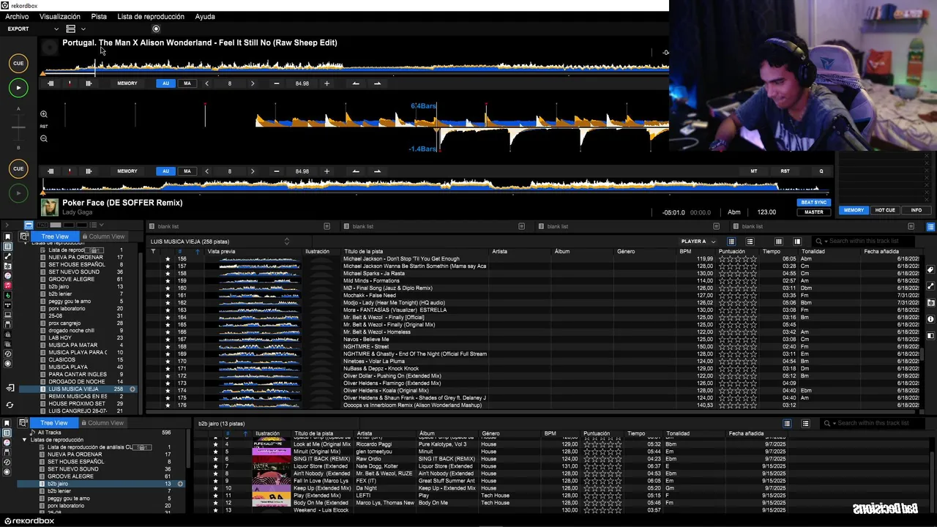Click MEMORY on the upper deck controls
Viewport: 937px width, 527px height.
click(127, 83)
